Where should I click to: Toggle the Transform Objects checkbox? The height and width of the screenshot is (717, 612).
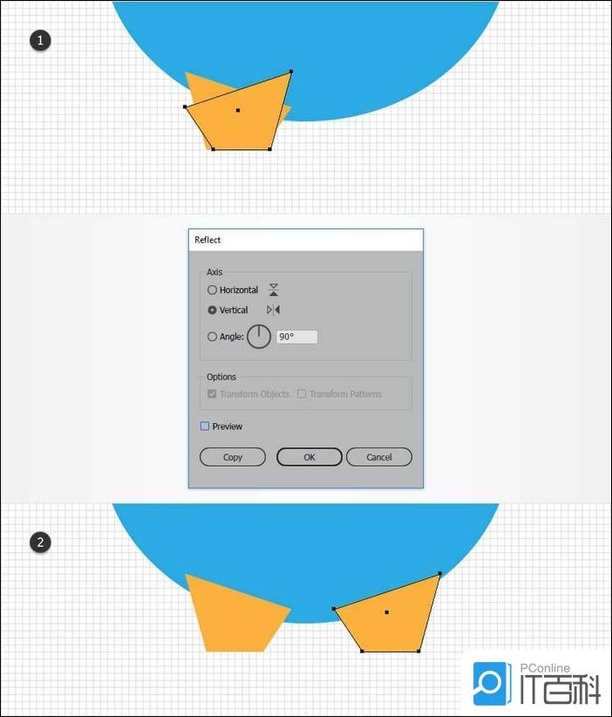pos(212,393)
